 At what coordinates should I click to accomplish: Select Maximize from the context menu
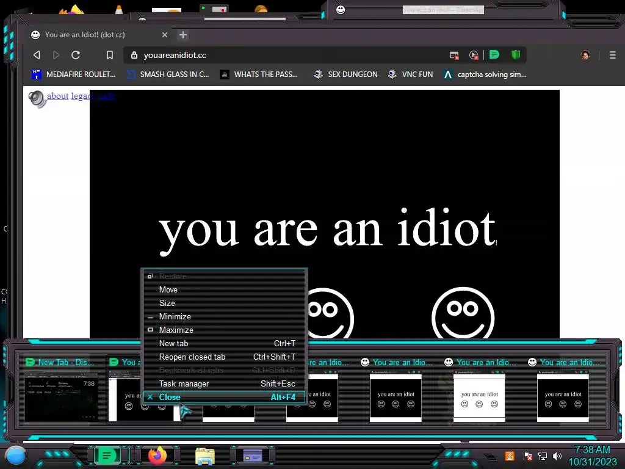[225, 330]
